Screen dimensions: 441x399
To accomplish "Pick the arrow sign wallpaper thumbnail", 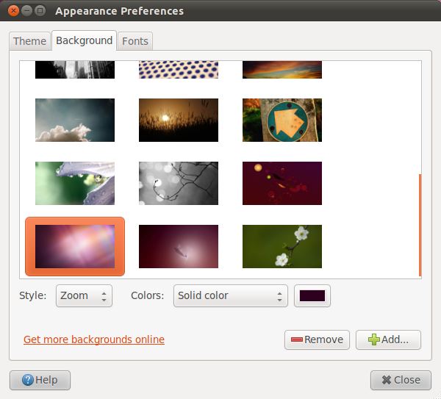I will pyautogui.click(x=282, y=120).
